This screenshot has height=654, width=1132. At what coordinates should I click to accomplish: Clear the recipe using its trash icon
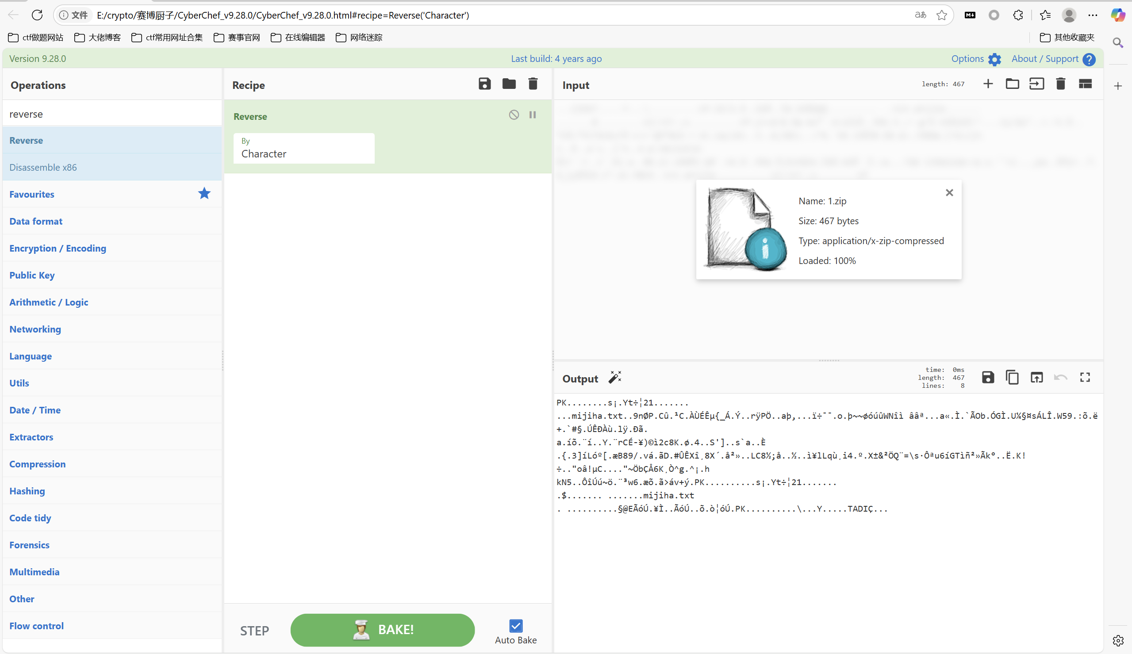(533, 84)
